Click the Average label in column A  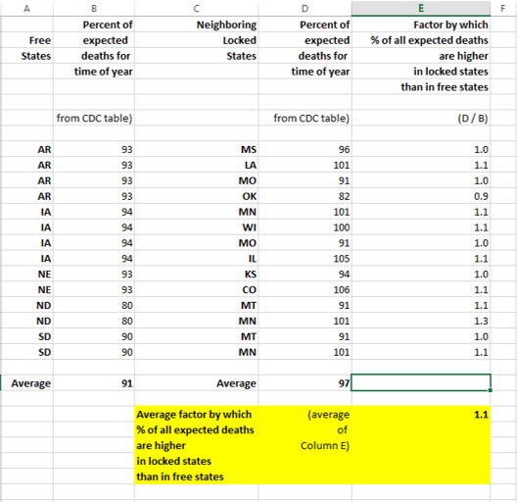click(x=27, y=383)
